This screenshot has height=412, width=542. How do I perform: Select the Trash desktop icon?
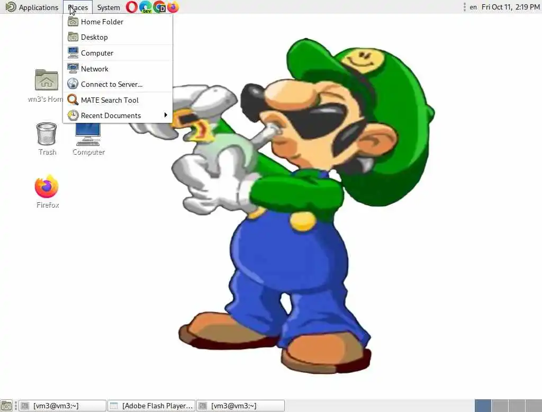[x=47, y=139]
